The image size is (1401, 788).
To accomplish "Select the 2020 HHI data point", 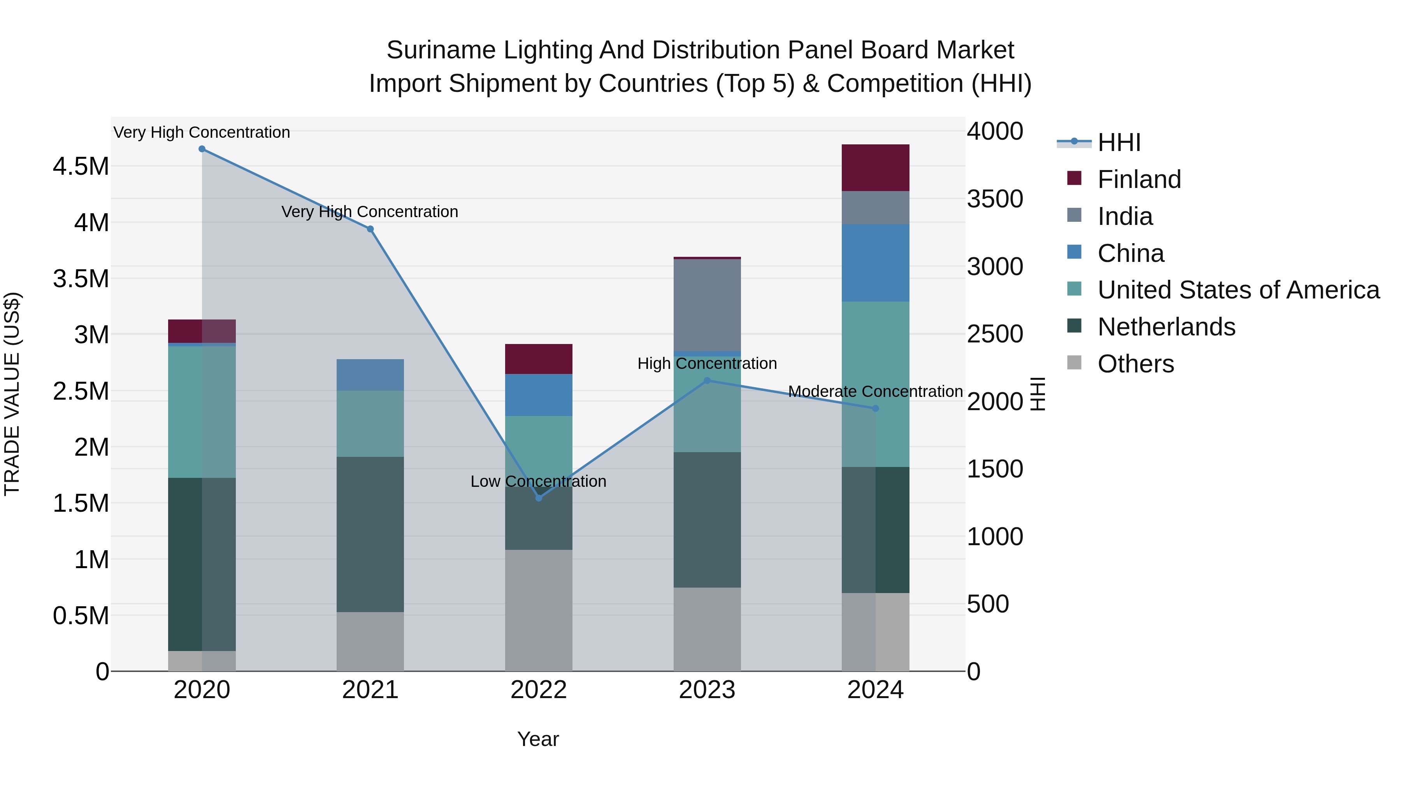I will click(x=202, y=149).
